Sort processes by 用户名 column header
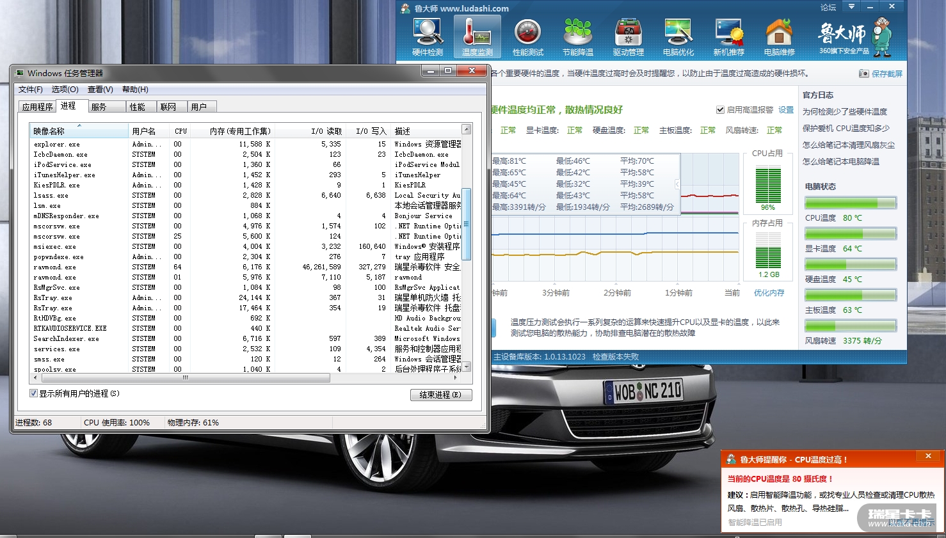Image resolution: width=946 pixels, height=538 pixels. [148, 131]
